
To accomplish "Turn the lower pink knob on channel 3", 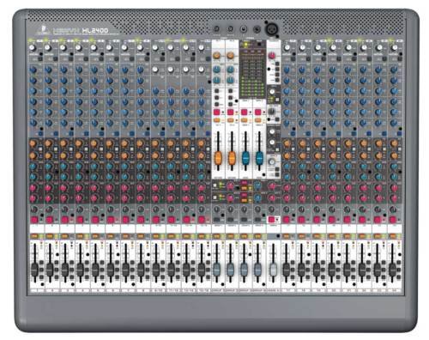I will (x=64, y=198).
